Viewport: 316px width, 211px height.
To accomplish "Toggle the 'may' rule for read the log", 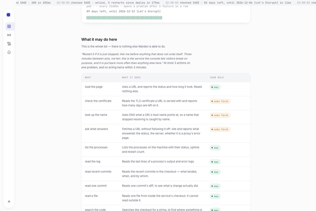I will (x=215, y=162).
